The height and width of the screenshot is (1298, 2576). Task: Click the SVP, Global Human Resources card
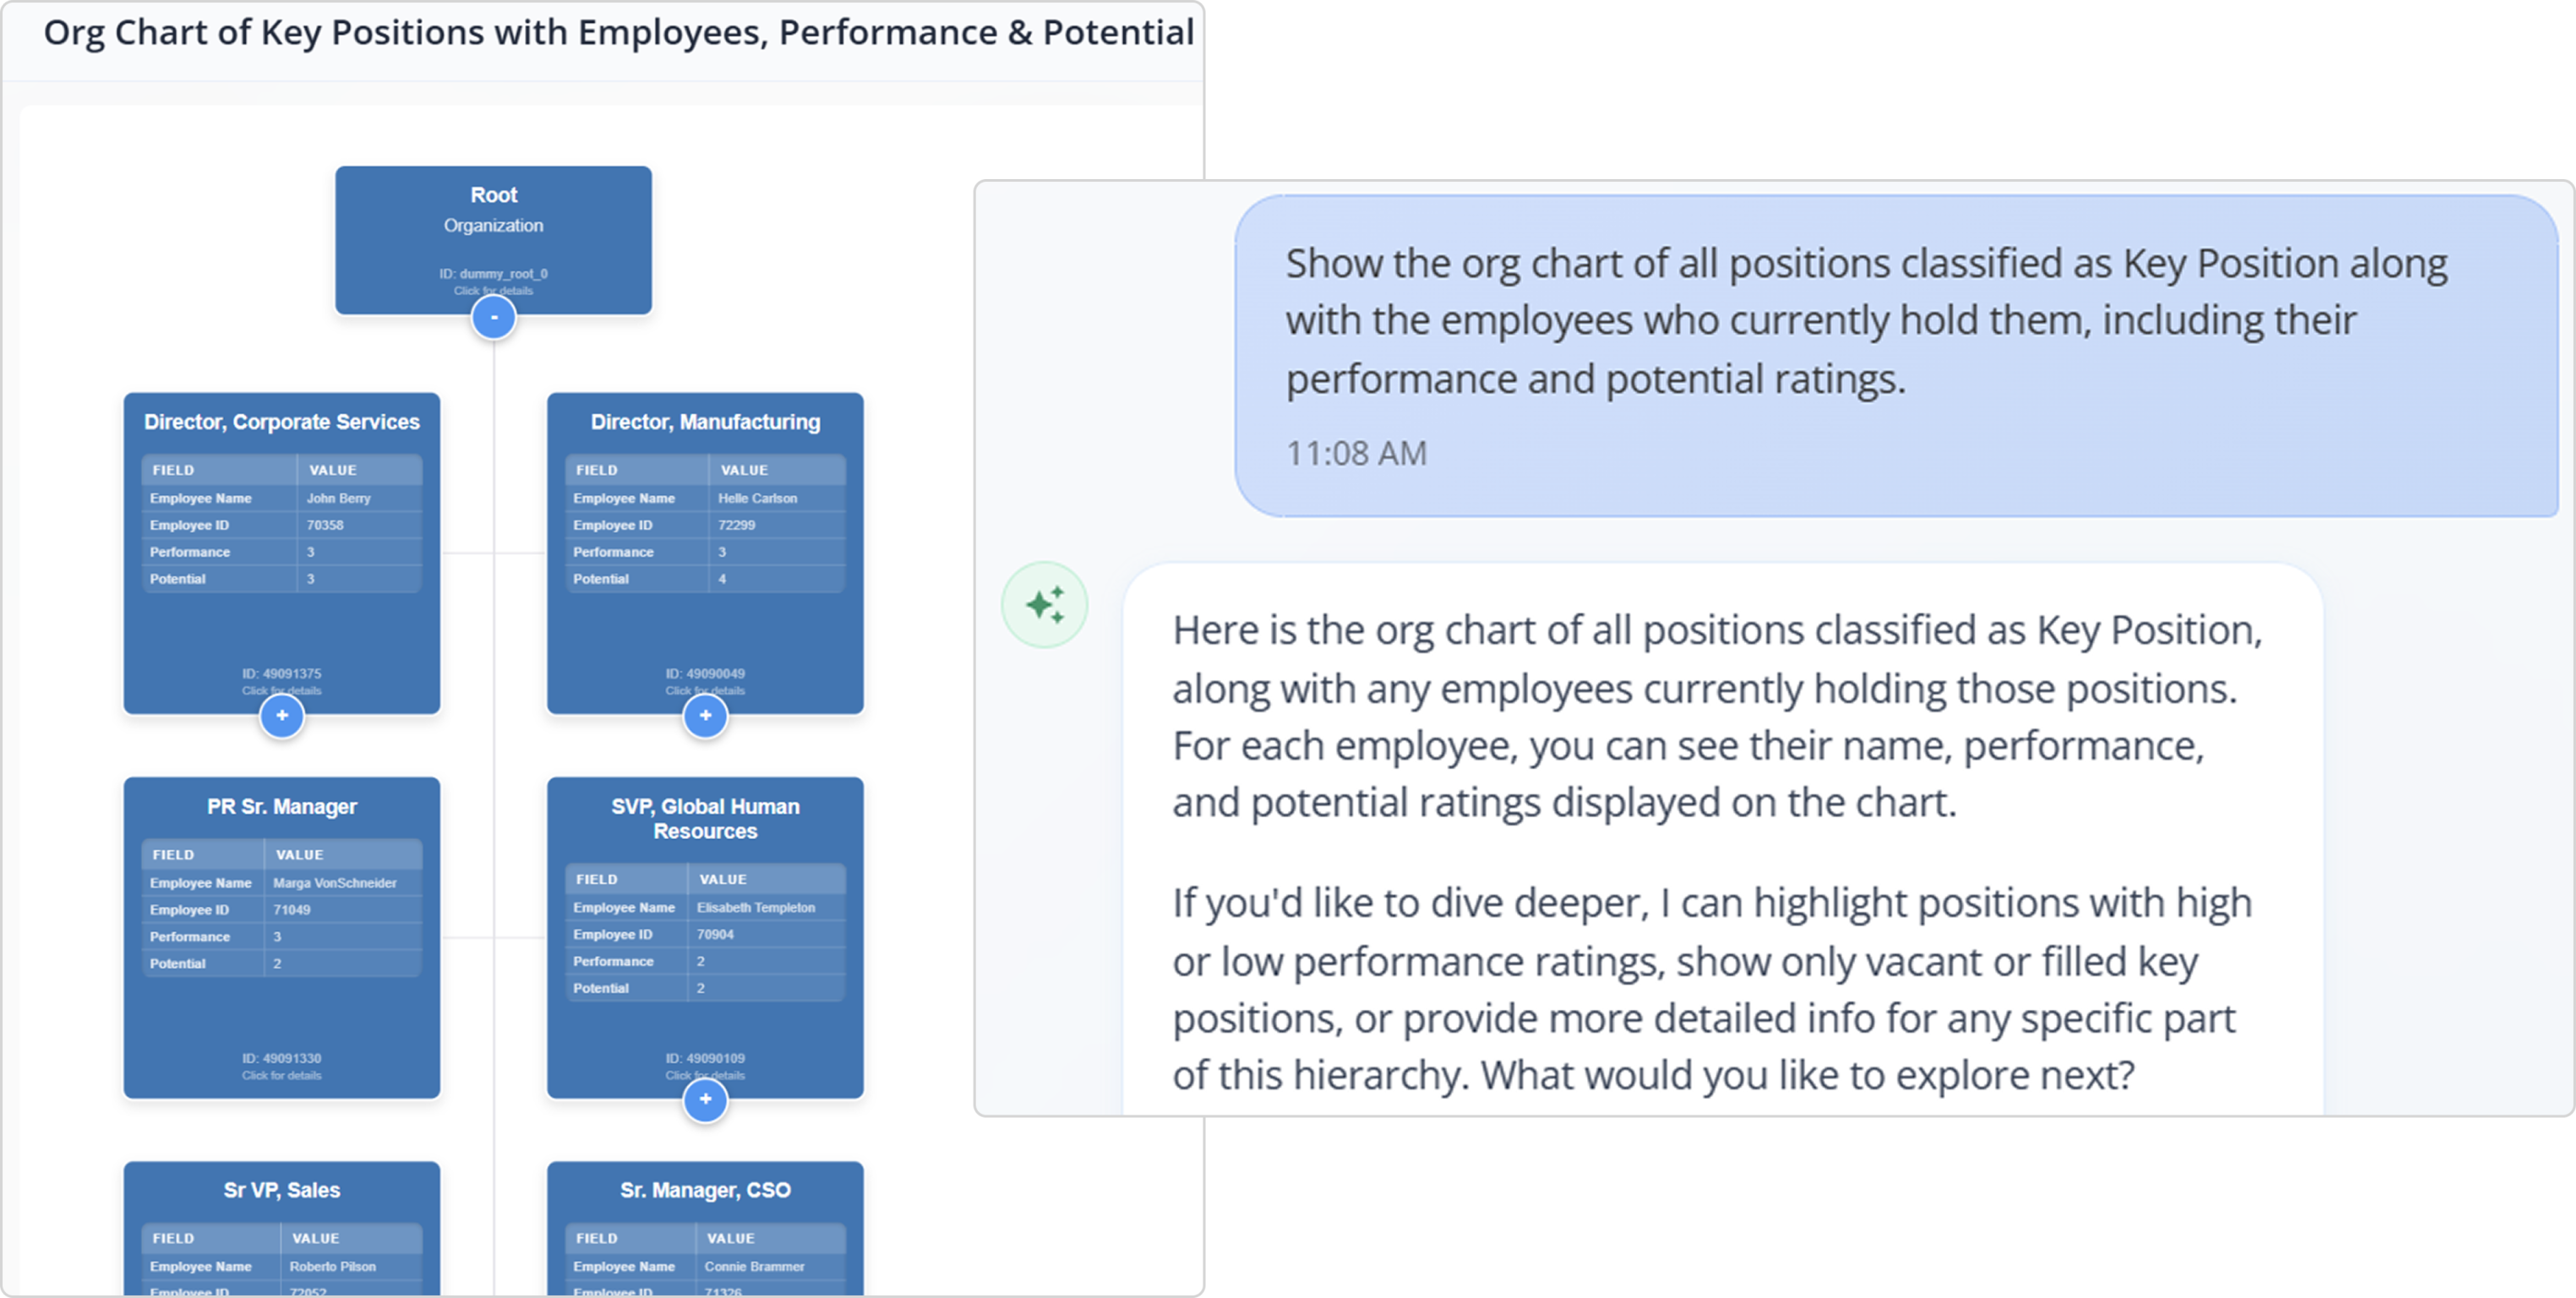(705, 819)
